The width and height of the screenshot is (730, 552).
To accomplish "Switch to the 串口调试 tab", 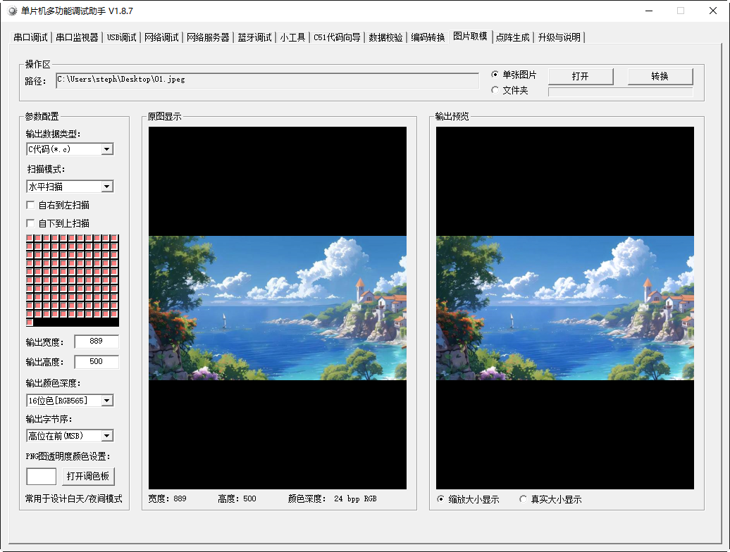I will 31,37.
